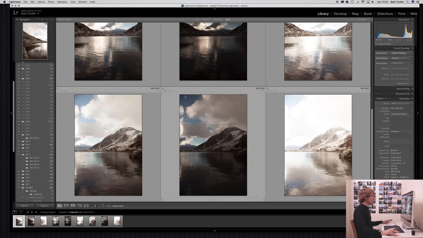Select the Painter spray can tool

tap(95, 206)
